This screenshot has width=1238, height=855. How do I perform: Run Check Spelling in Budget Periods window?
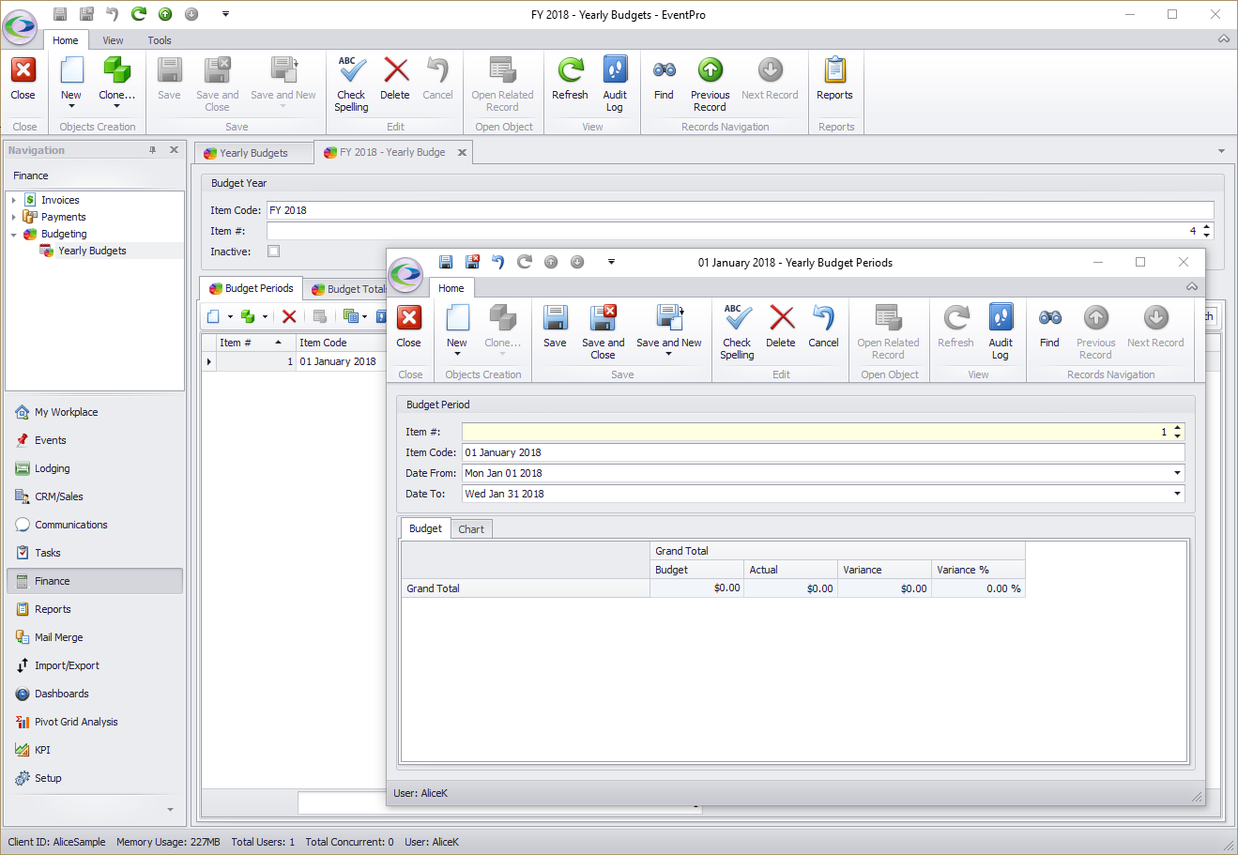[x=737, y=332]
